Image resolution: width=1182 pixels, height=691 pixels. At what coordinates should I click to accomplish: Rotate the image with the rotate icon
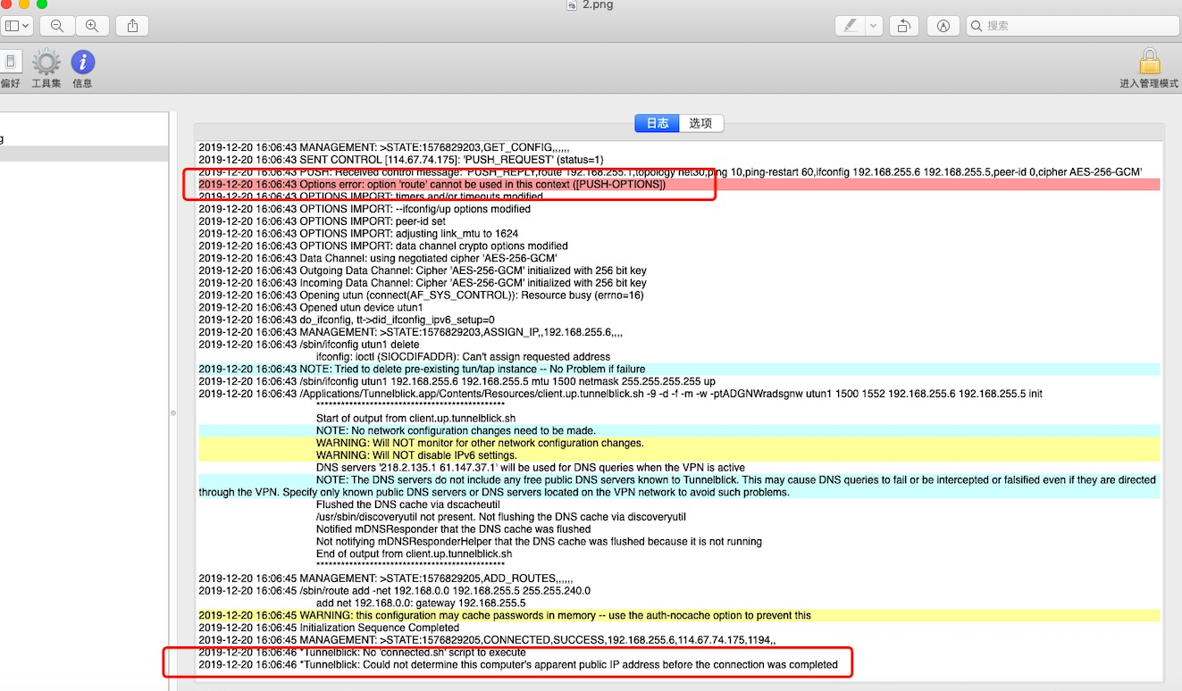pyautogui.click(x=903, y=25)
